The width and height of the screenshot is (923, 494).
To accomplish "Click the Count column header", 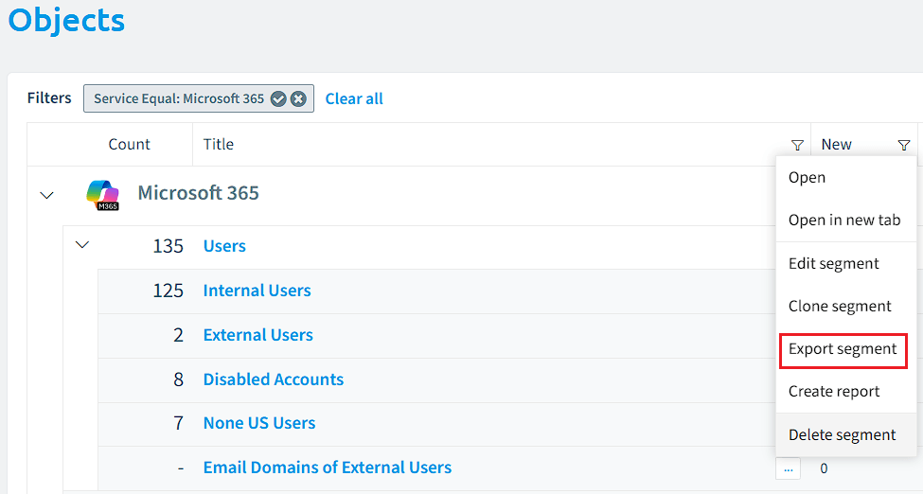I will coord(129,144).
